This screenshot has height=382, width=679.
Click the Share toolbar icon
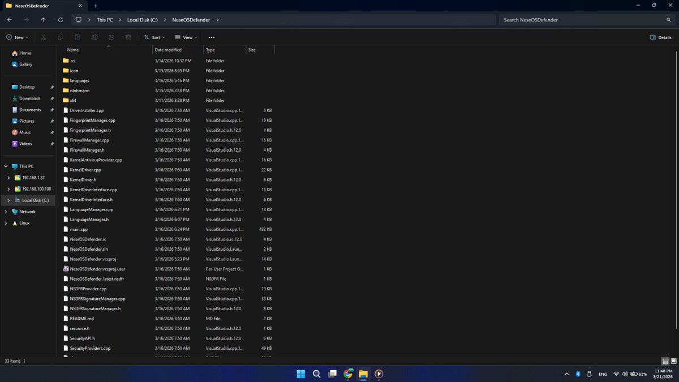tap(111, 37)
